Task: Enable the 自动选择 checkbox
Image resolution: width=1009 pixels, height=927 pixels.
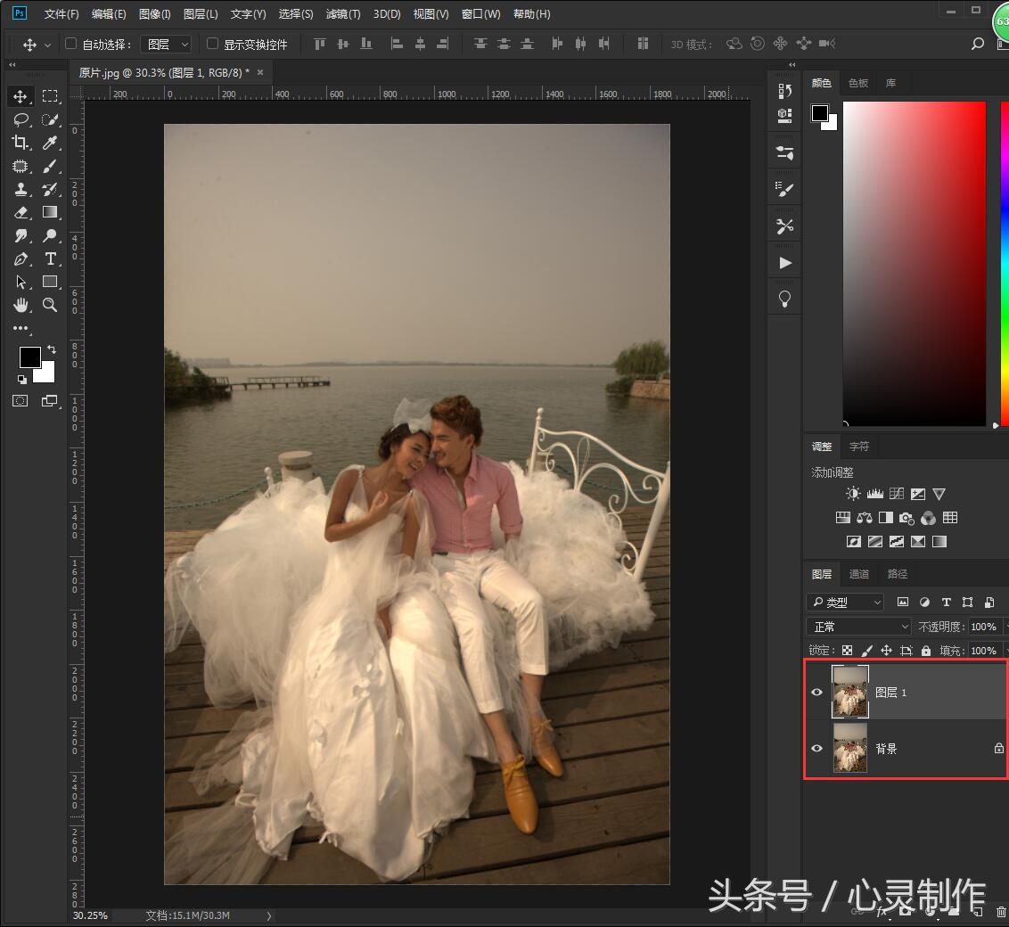Action: click(x=70, y=43)
